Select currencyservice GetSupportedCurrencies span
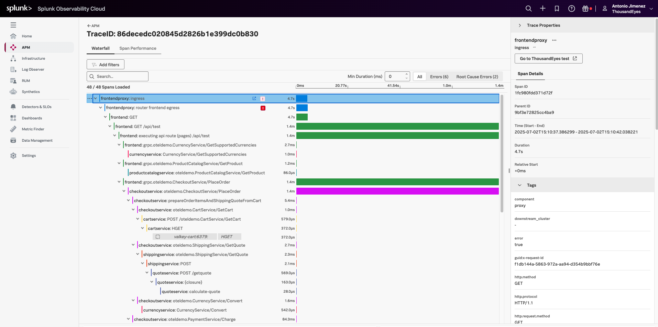The height and width of the screenshot is (327, 658). (188, 154)
